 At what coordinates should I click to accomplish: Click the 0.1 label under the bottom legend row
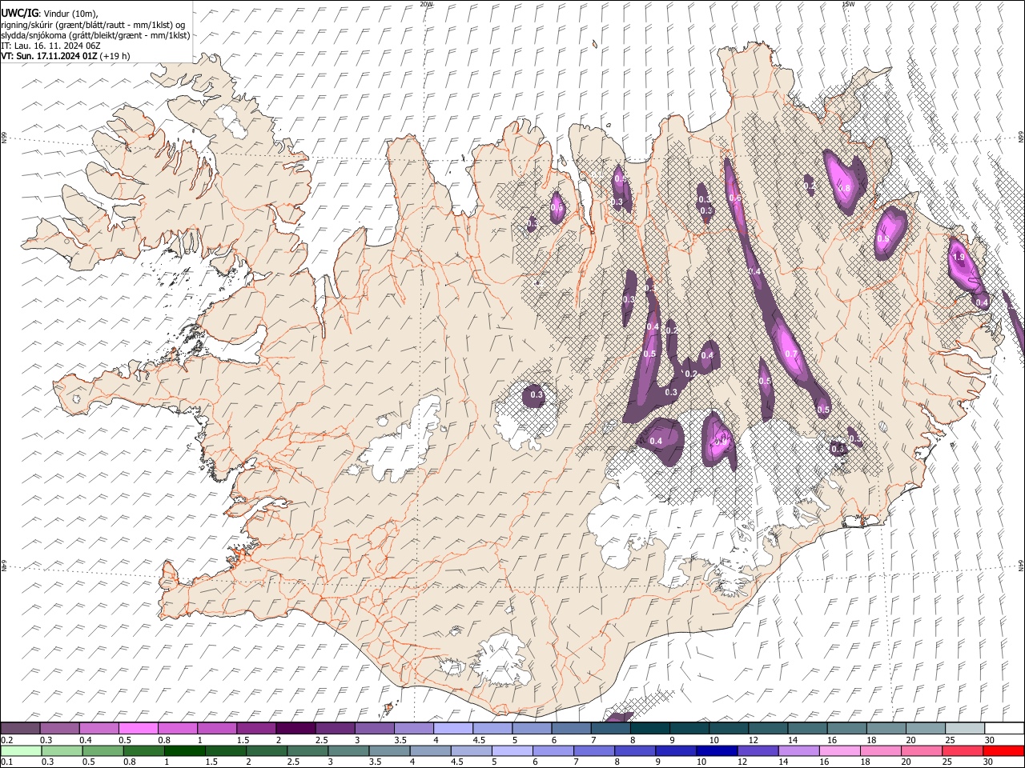(x=6, y=762)
